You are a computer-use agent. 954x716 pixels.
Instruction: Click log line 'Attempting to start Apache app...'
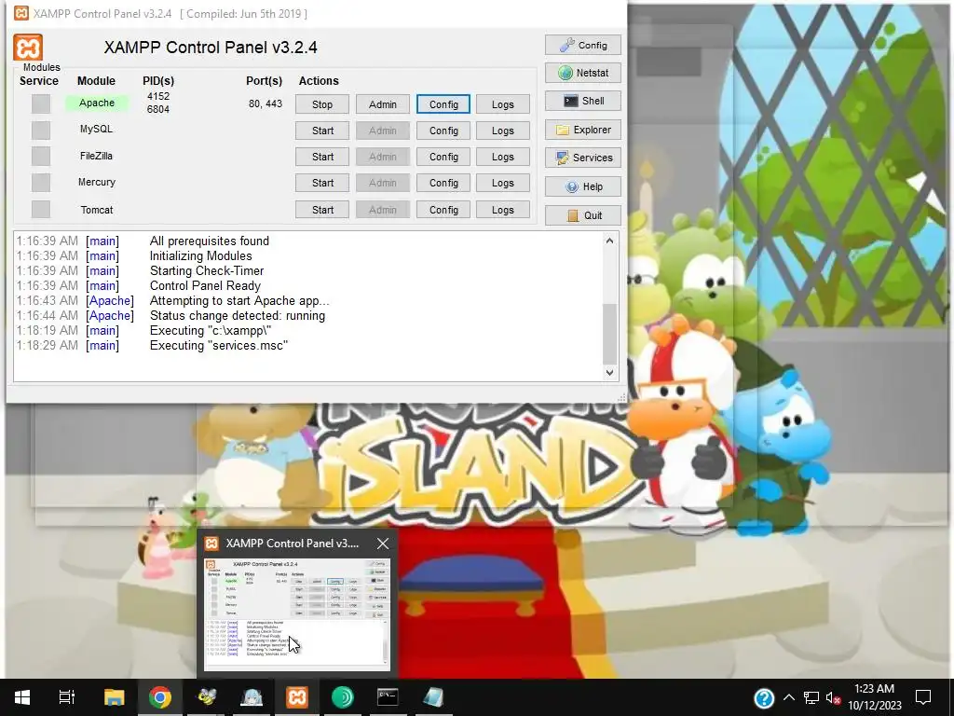[239, 301]
